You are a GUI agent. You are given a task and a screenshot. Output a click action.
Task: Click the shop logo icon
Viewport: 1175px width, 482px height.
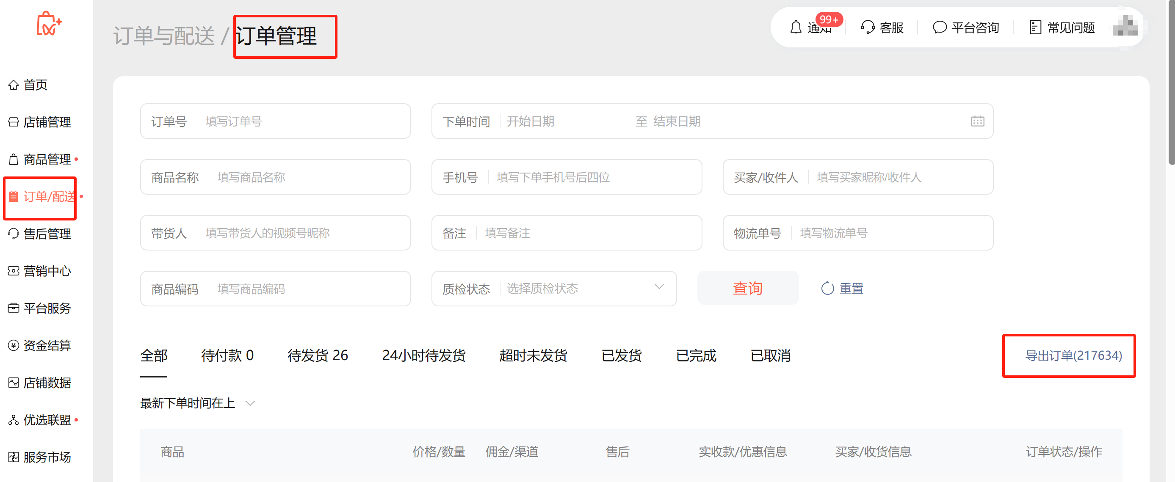pyautogui.click(x=48, y=24)
